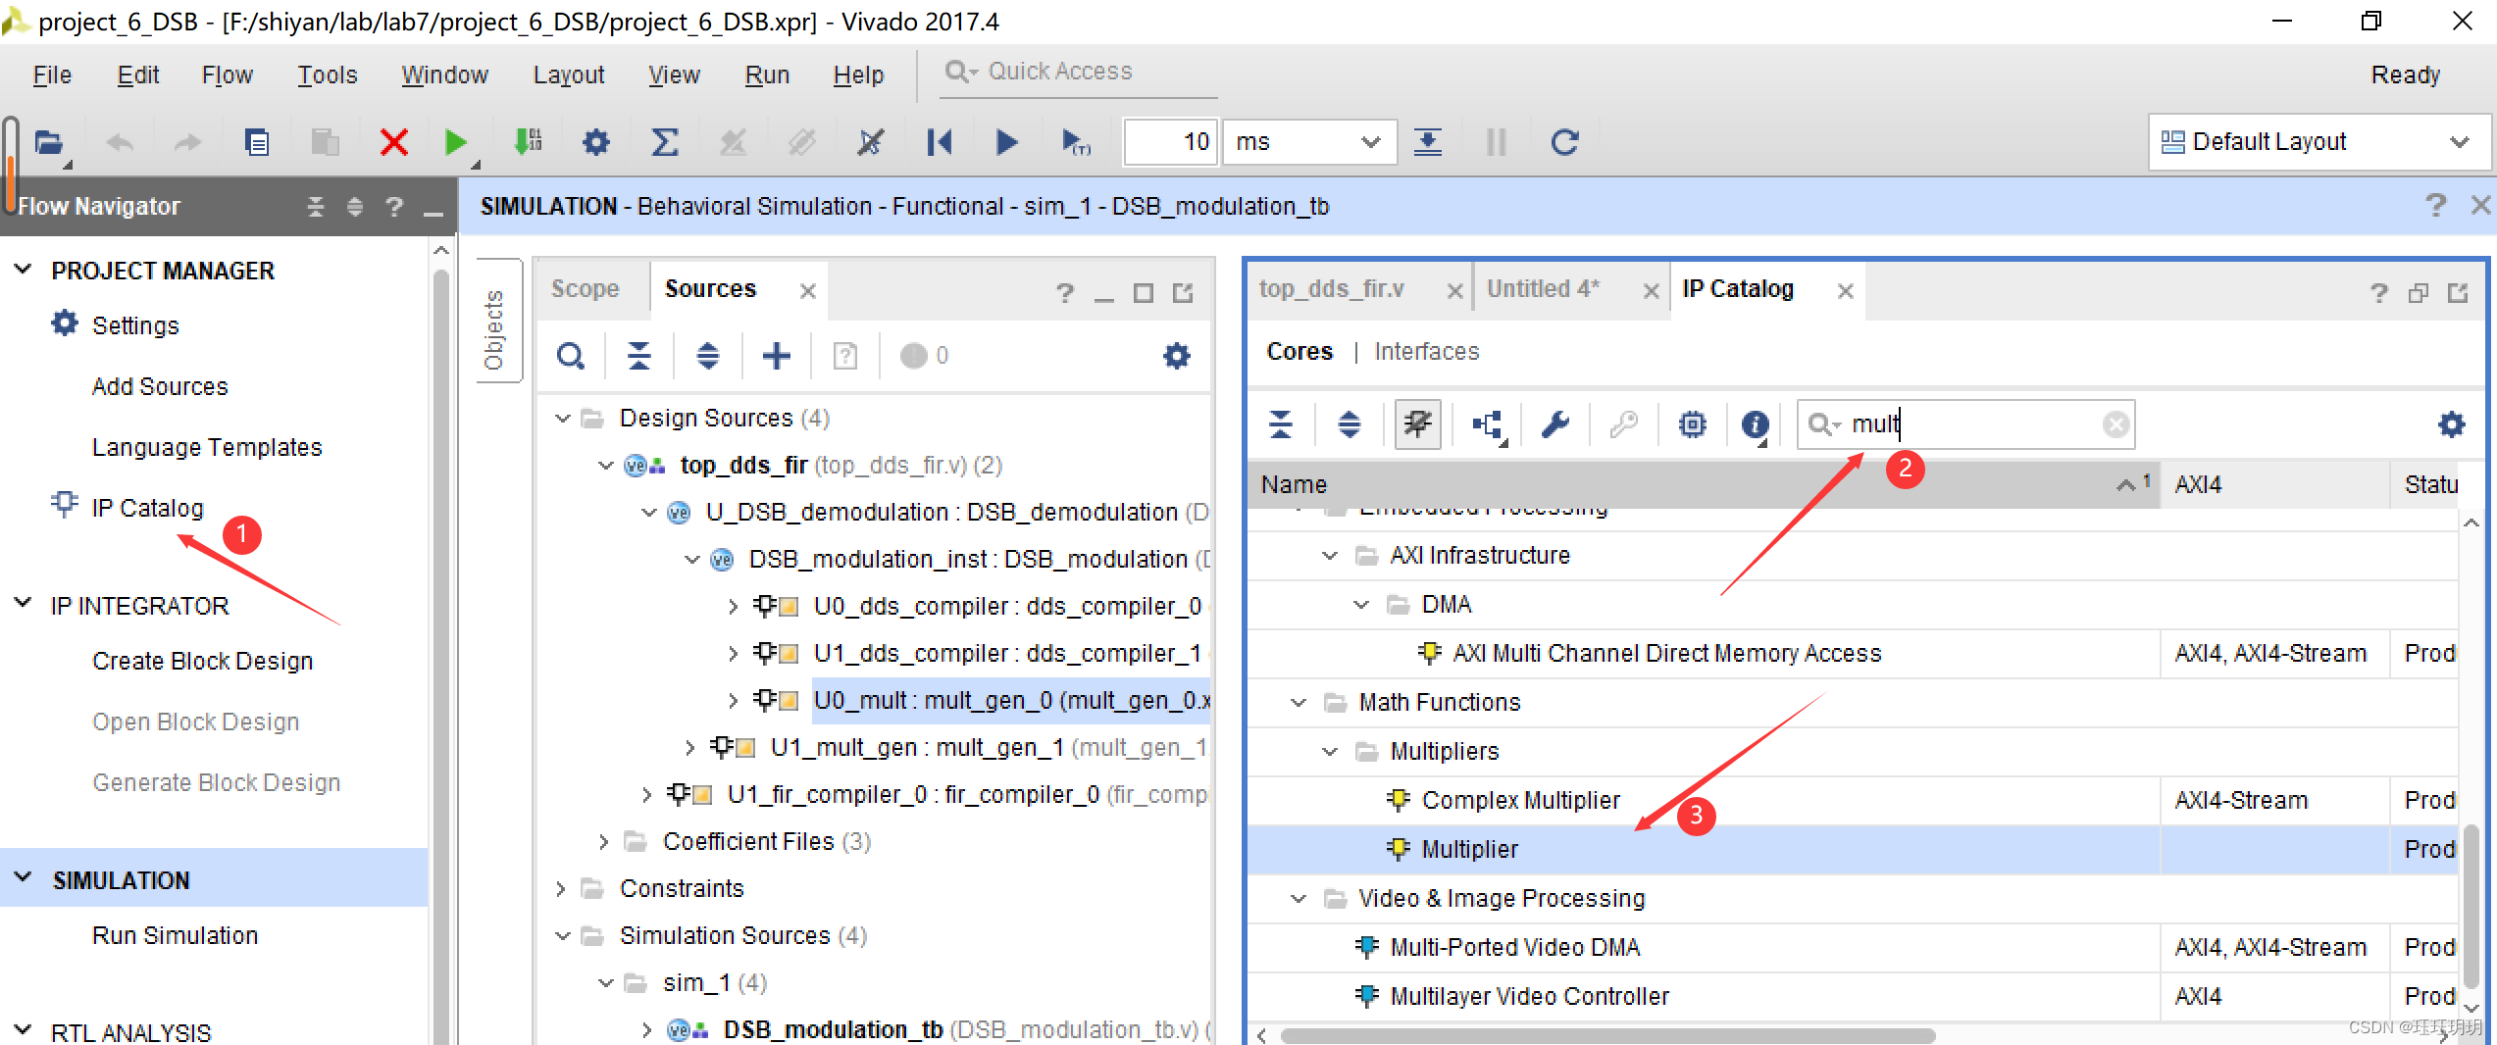Collapse the Math Functions category

1299,703
